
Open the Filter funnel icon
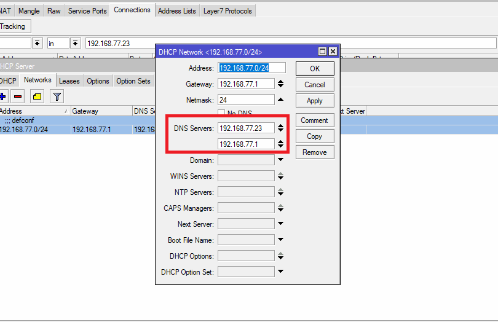click(x=57, y=96)
